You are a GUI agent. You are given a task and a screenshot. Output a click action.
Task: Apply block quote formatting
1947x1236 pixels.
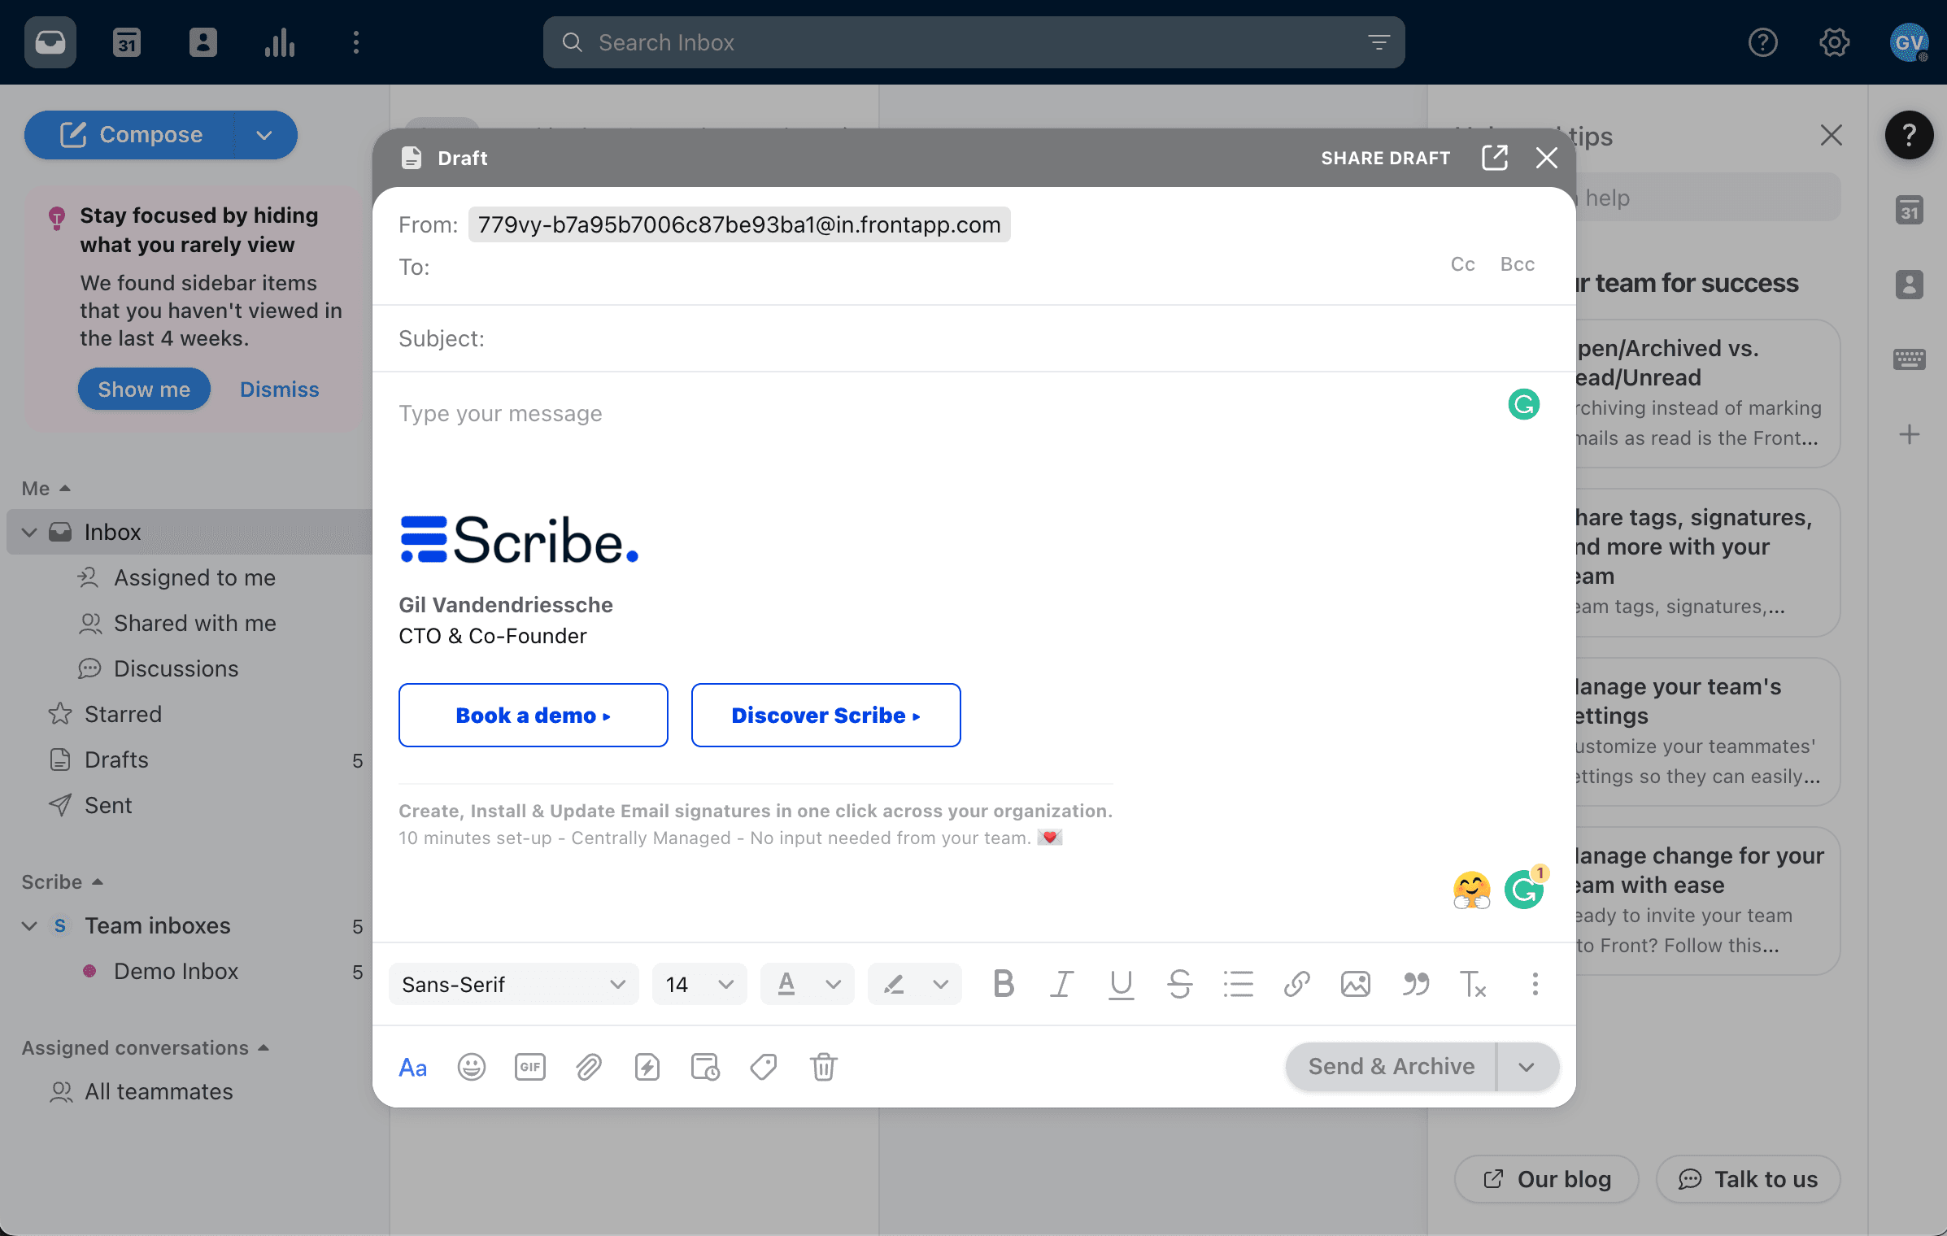coord(1415,984)
